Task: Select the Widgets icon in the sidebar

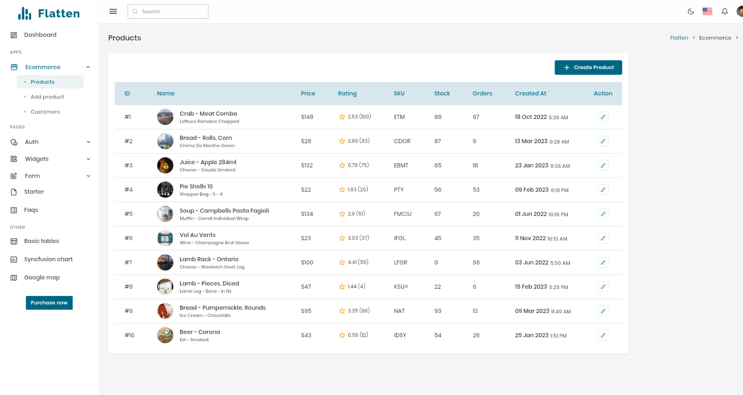Action: tap(14, 159)
